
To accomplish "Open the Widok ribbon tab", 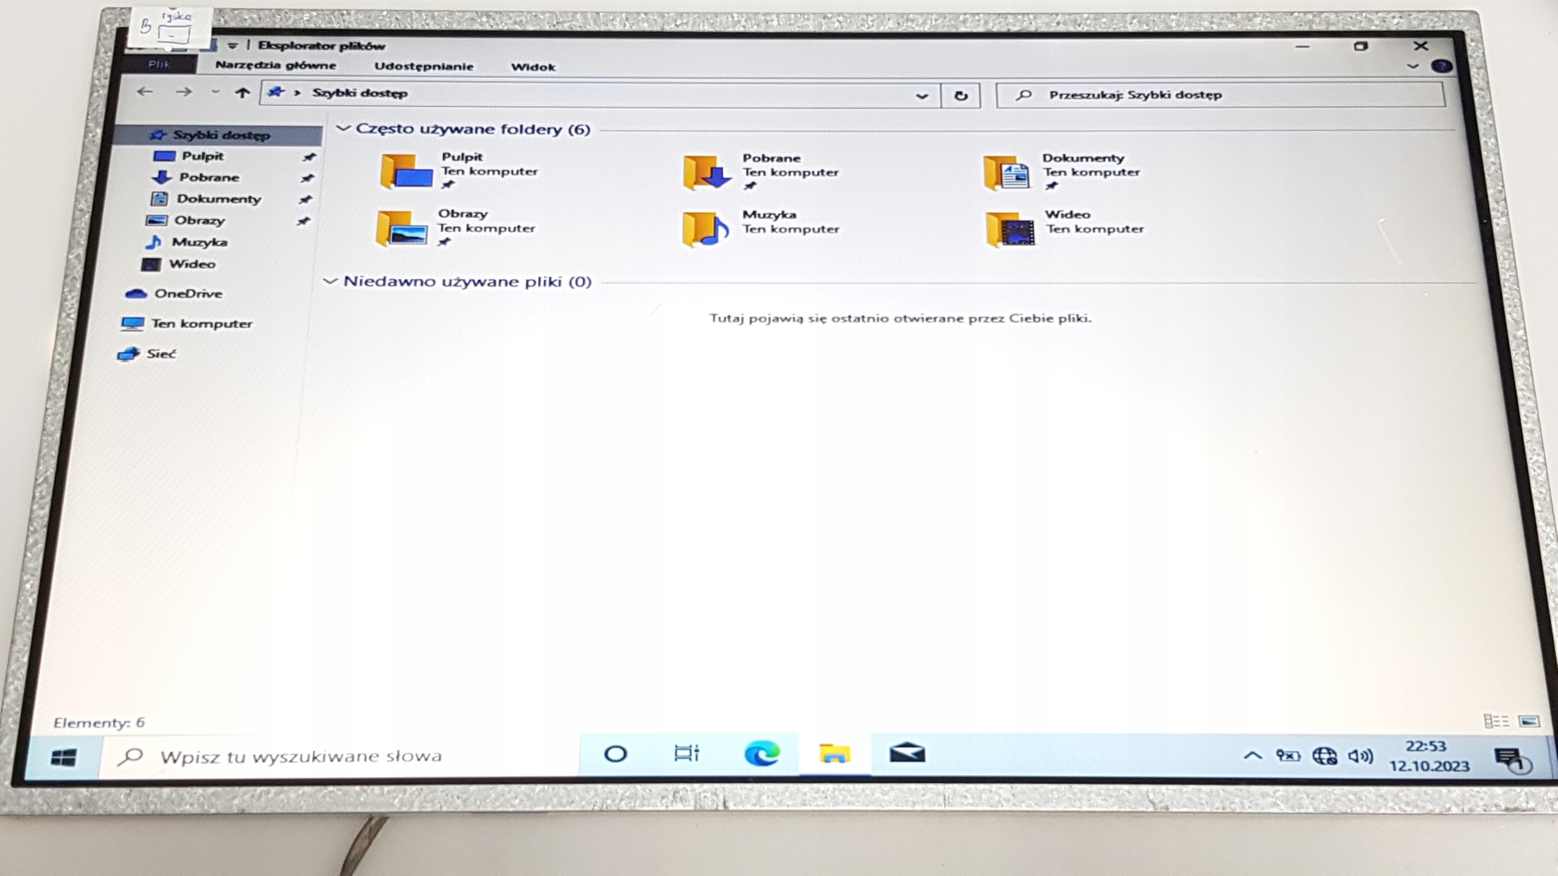I will click(533, 67).
